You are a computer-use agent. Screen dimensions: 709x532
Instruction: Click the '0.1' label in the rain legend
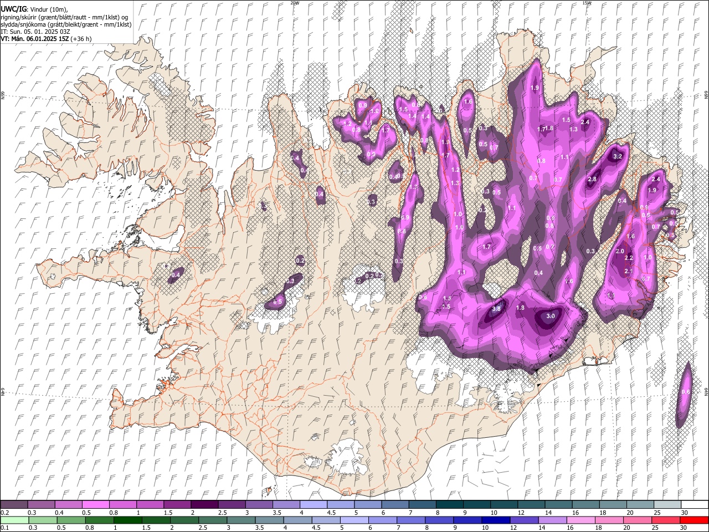point(5,528)
